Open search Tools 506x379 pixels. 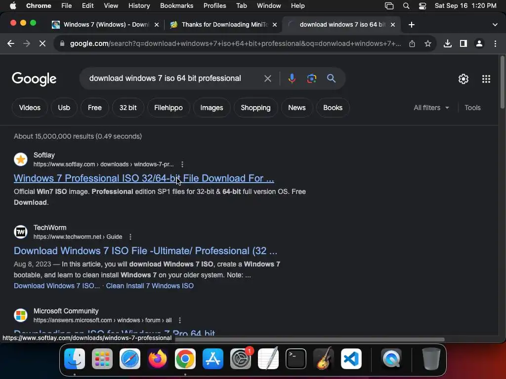pos(472,108)
